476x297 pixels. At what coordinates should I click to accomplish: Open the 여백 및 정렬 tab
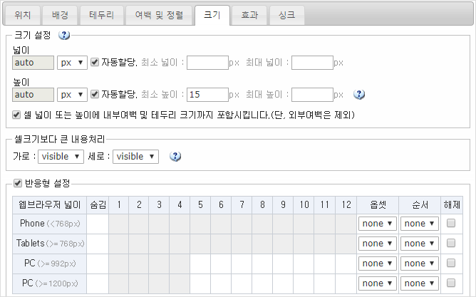(x=157, y=14)
